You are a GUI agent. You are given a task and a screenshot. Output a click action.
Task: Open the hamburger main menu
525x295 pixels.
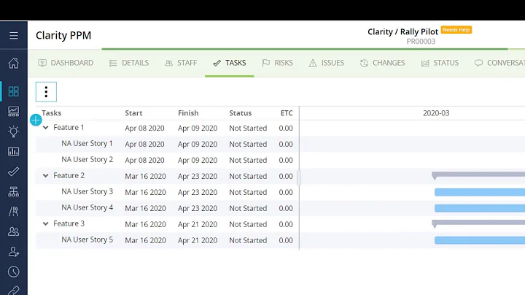tap(14, 36)
